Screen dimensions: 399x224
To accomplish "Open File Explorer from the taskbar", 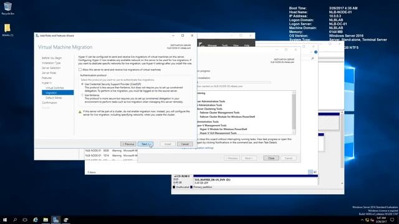I will [46, 220].
